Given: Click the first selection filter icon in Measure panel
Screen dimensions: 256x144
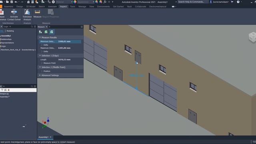Looking at the screenshot, I should point(40,32).
